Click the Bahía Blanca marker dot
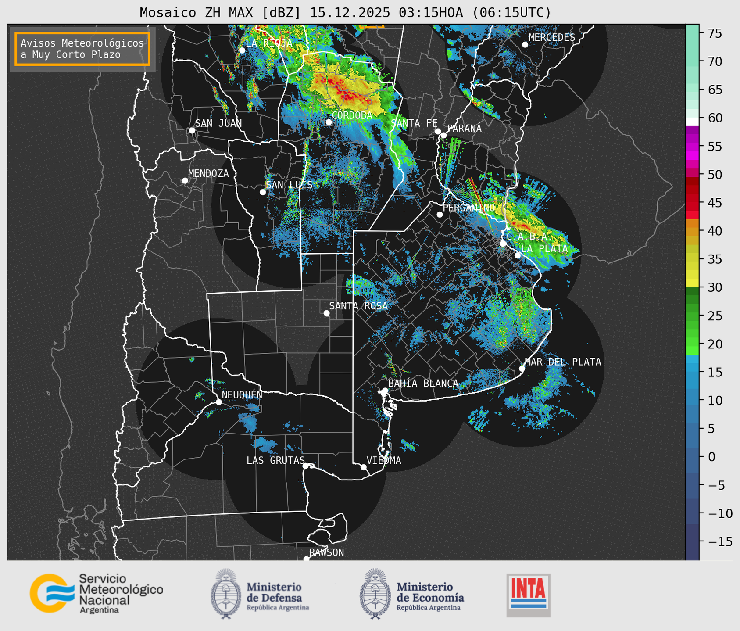Viewport: 740px width, 631px height. (x=385, y=391)
